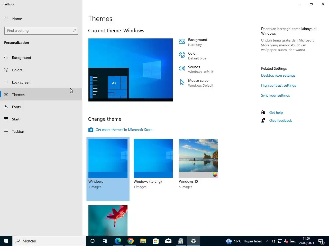Click the search magnifier in Find a setting
Viewport: 329px width, 246px height.
(x=74, y=31)
